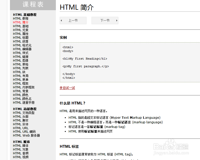Image resolution: width=200 pixels, height=160 pixels.
Task: Click bullet containing (markup tag)
Action: click(x=97, y=127)
